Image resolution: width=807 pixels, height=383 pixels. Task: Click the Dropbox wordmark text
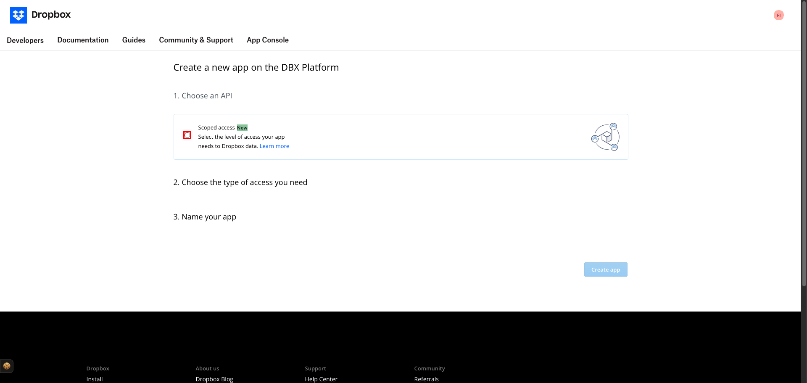coord(51,15)
